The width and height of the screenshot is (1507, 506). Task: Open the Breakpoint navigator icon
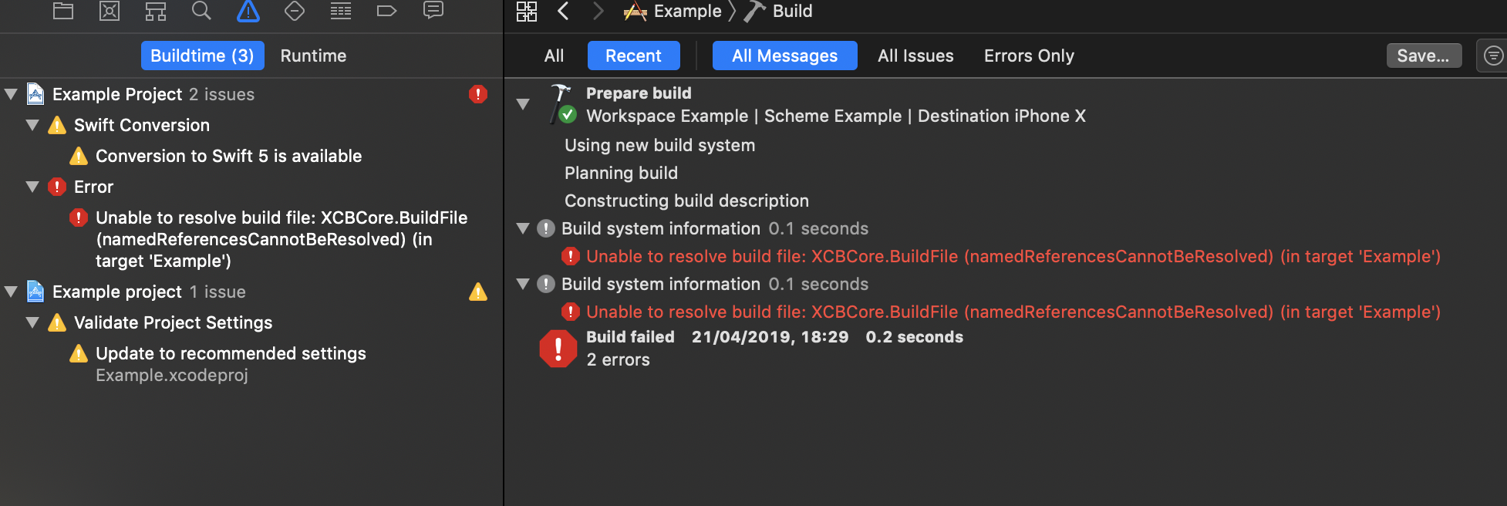click(386, 12)
